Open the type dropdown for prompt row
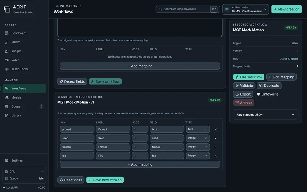Viewport: 307px width, 192px height. [198, 129]
